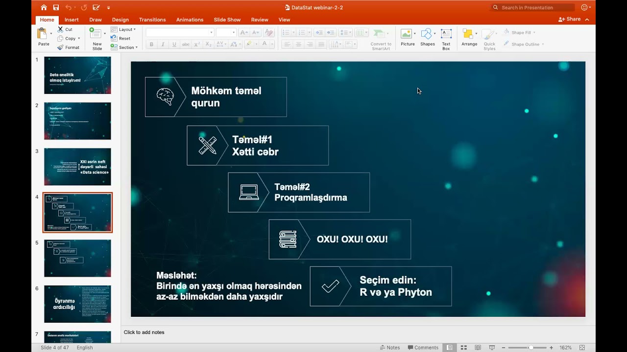Toggle Strikethrough formatting
This screenshot has height=352, width=627.
click(186, 44)
